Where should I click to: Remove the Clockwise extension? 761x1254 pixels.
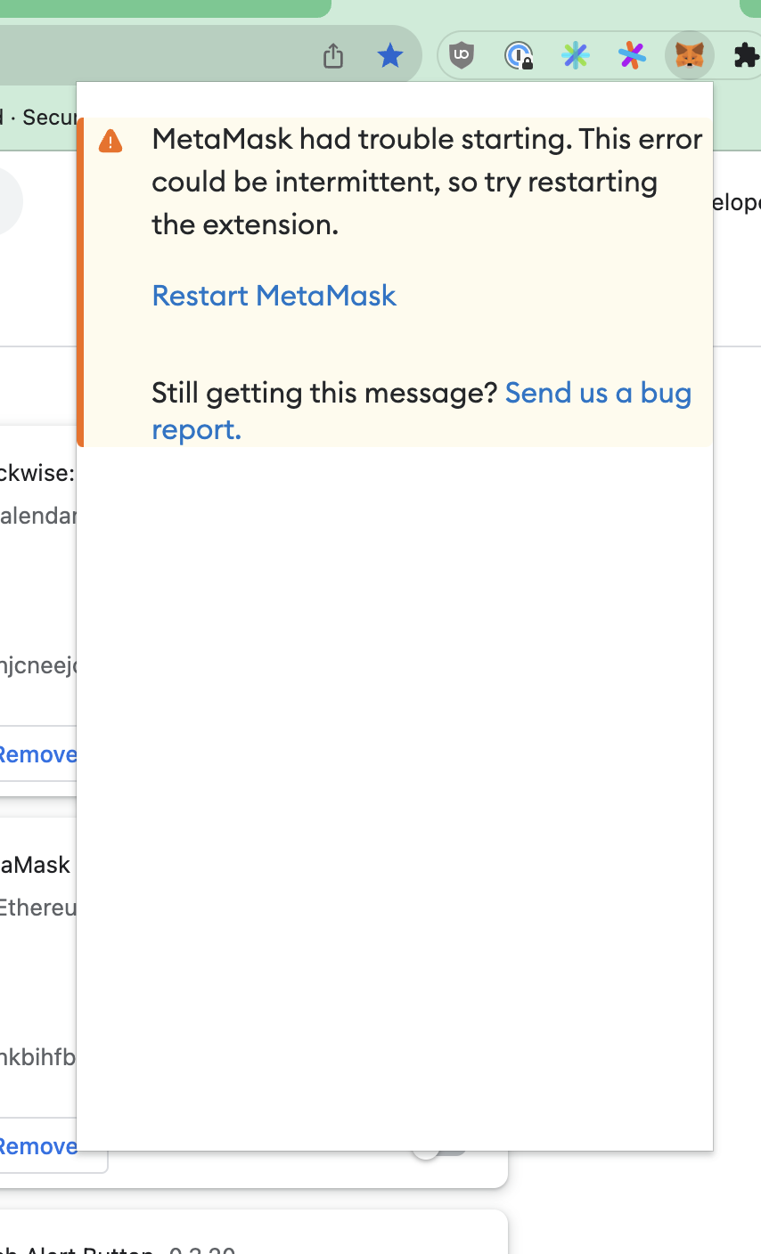coord(37,753)
